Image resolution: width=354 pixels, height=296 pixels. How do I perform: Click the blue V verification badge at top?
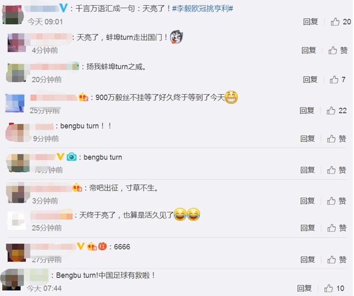tap(64, 8)
